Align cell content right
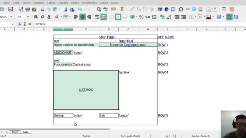The image size is (246, 138). (89, 17)
